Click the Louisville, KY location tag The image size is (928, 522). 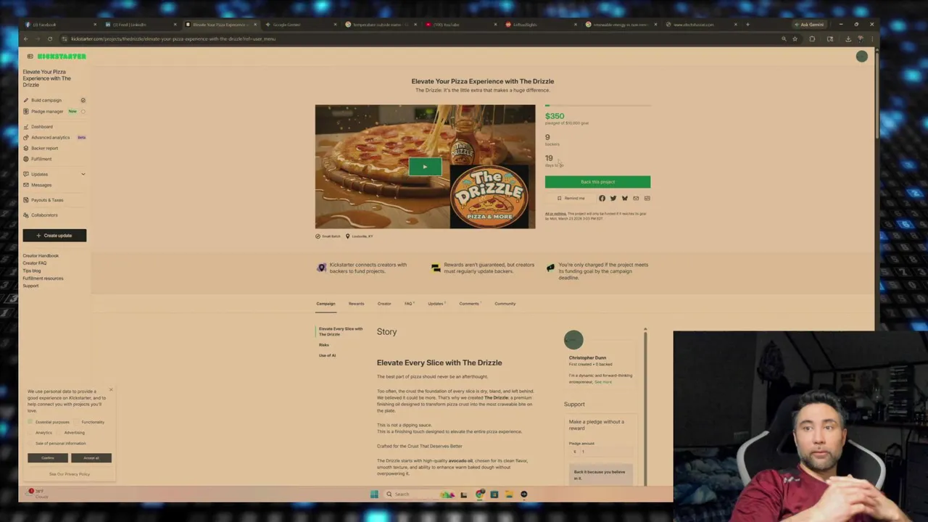pyautogui.click(x=359, y=236)
